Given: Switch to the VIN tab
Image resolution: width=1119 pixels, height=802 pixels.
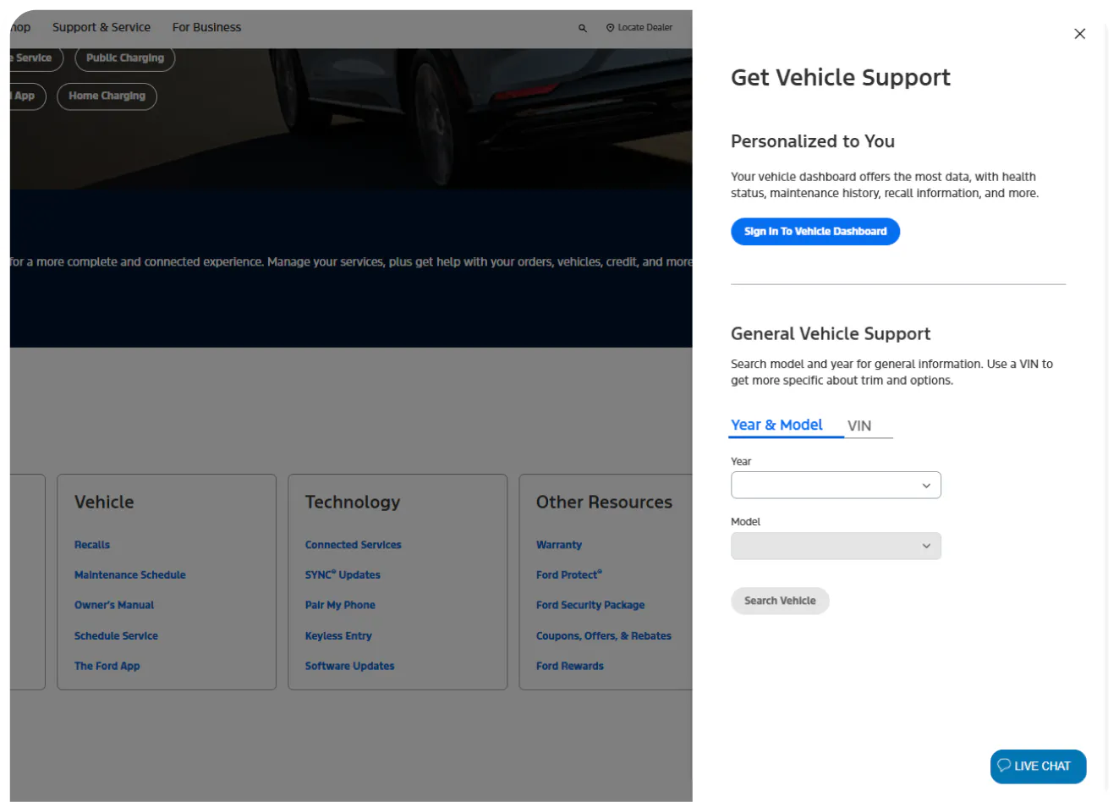Looking at the screenshot, I should pos(859,426).
